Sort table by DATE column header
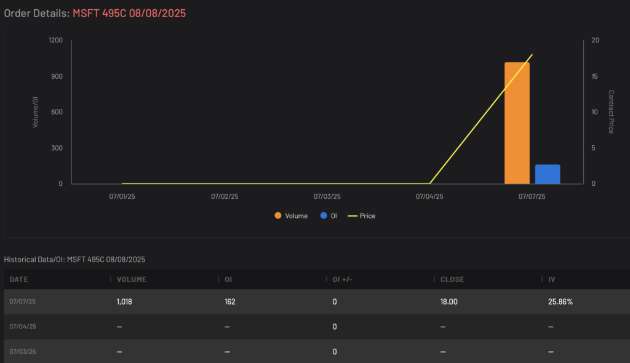Screen dimensions: 630x363 coord(19,279)
